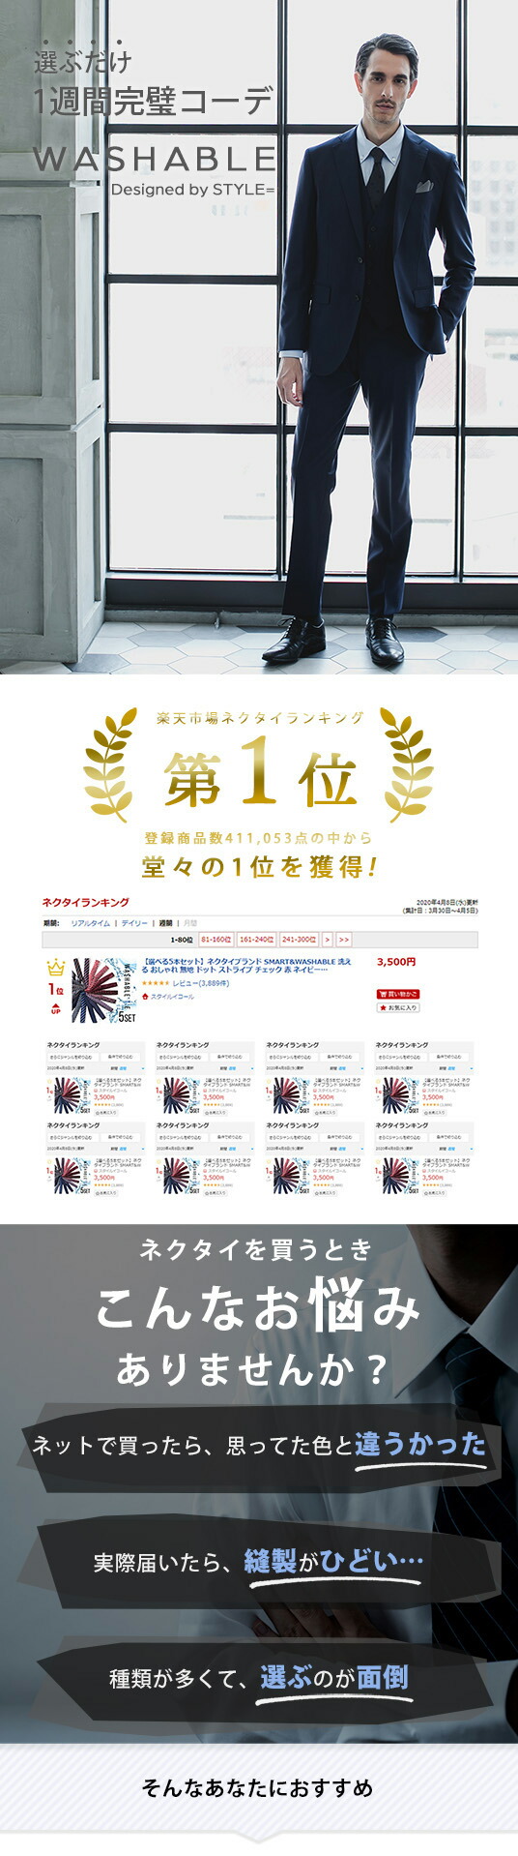Click the レビュー(3,889件) review link

(200, 983)
